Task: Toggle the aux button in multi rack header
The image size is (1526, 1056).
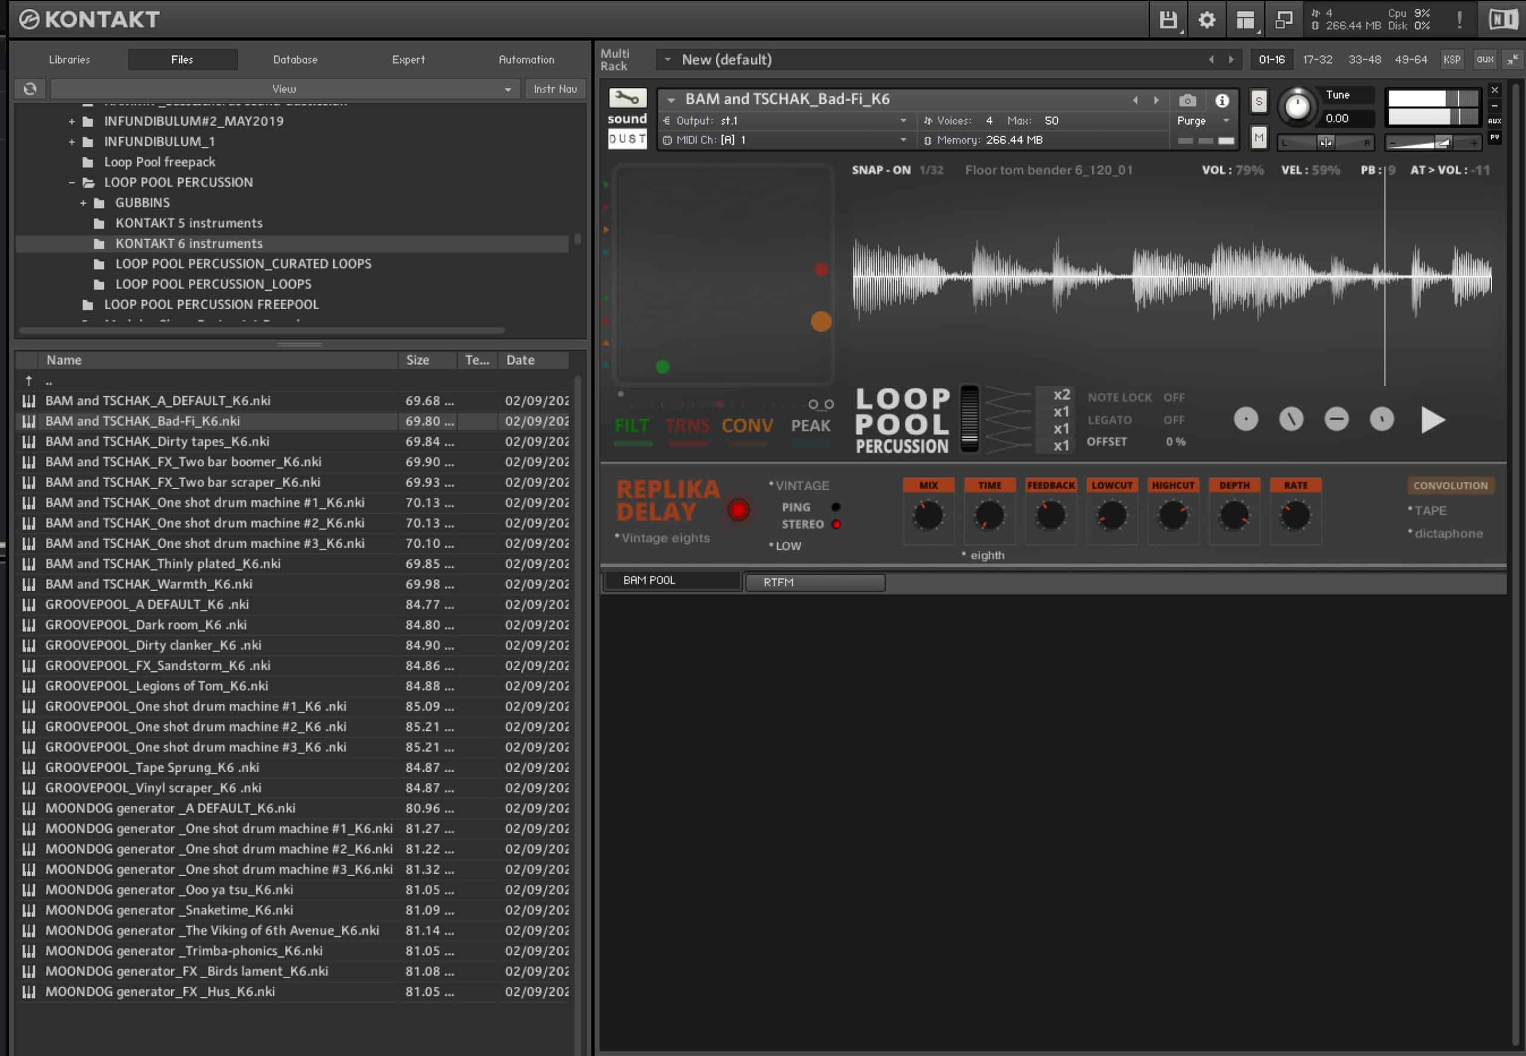Action: pyautogui.click(x=1484, y=60)
